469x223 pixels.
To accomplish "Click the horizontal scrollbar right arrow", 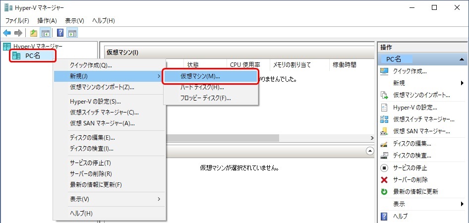I will click(x=372, y=138).
